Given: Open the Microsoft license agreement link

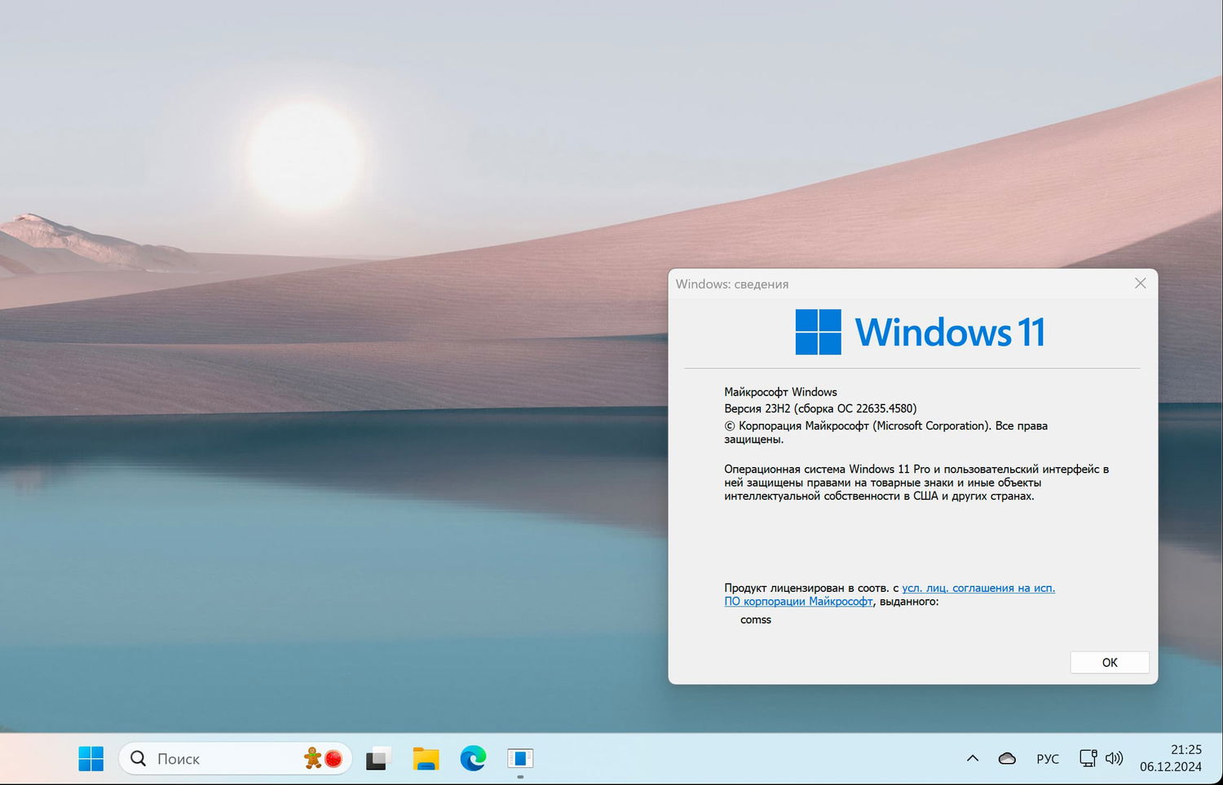Looking at the screenshot, I should [978, 588].
